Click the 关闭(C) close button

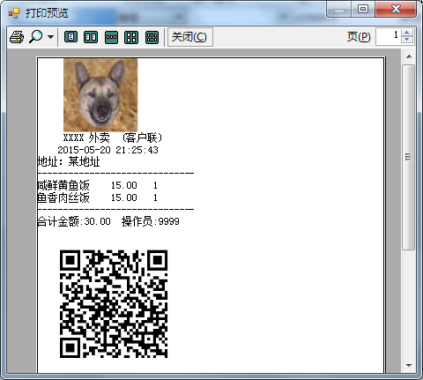(x=190, y=37)
